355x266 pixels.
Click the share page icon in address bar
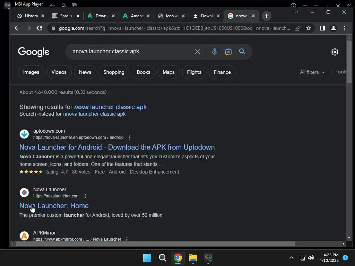(x=297, y=28)
